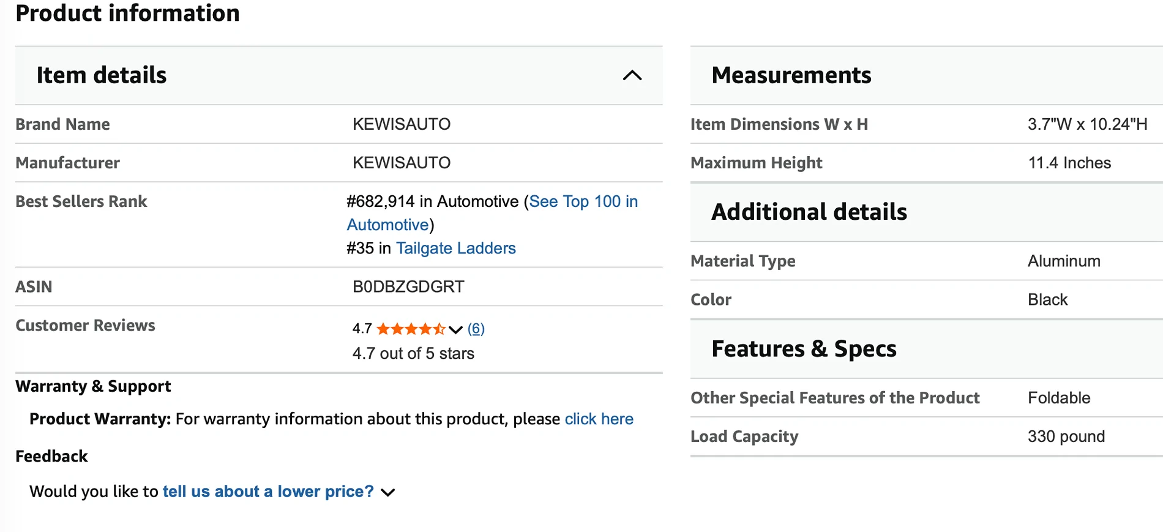
Task: Click the Warranty & Support heading
Action: click(93, 386)
